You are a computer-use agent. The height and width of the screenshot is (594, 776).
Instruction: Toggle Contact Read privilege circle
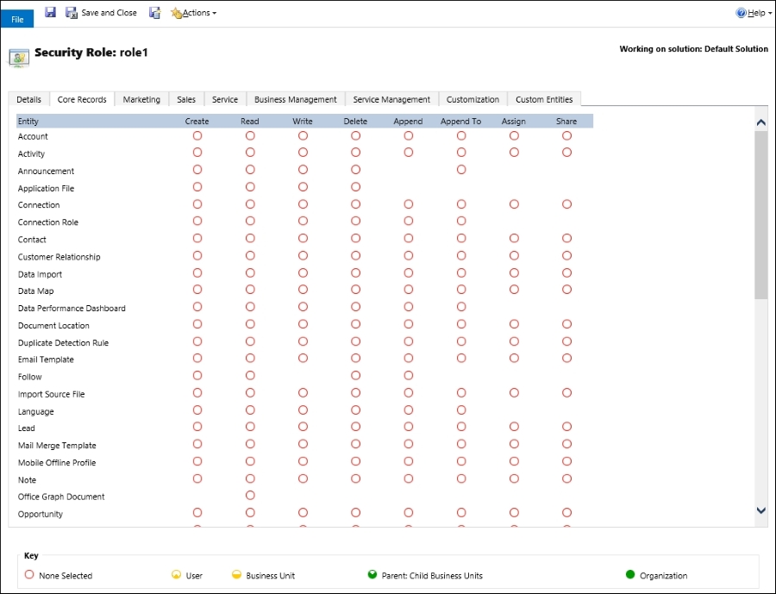(x=250, y=238)
